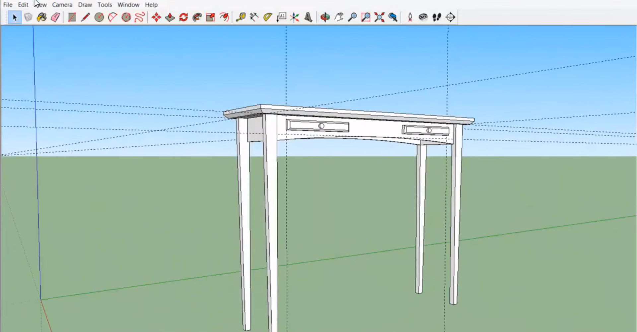Select the Pan hand tool
This screenshot has width=637, height=332.
pos(339,17)
